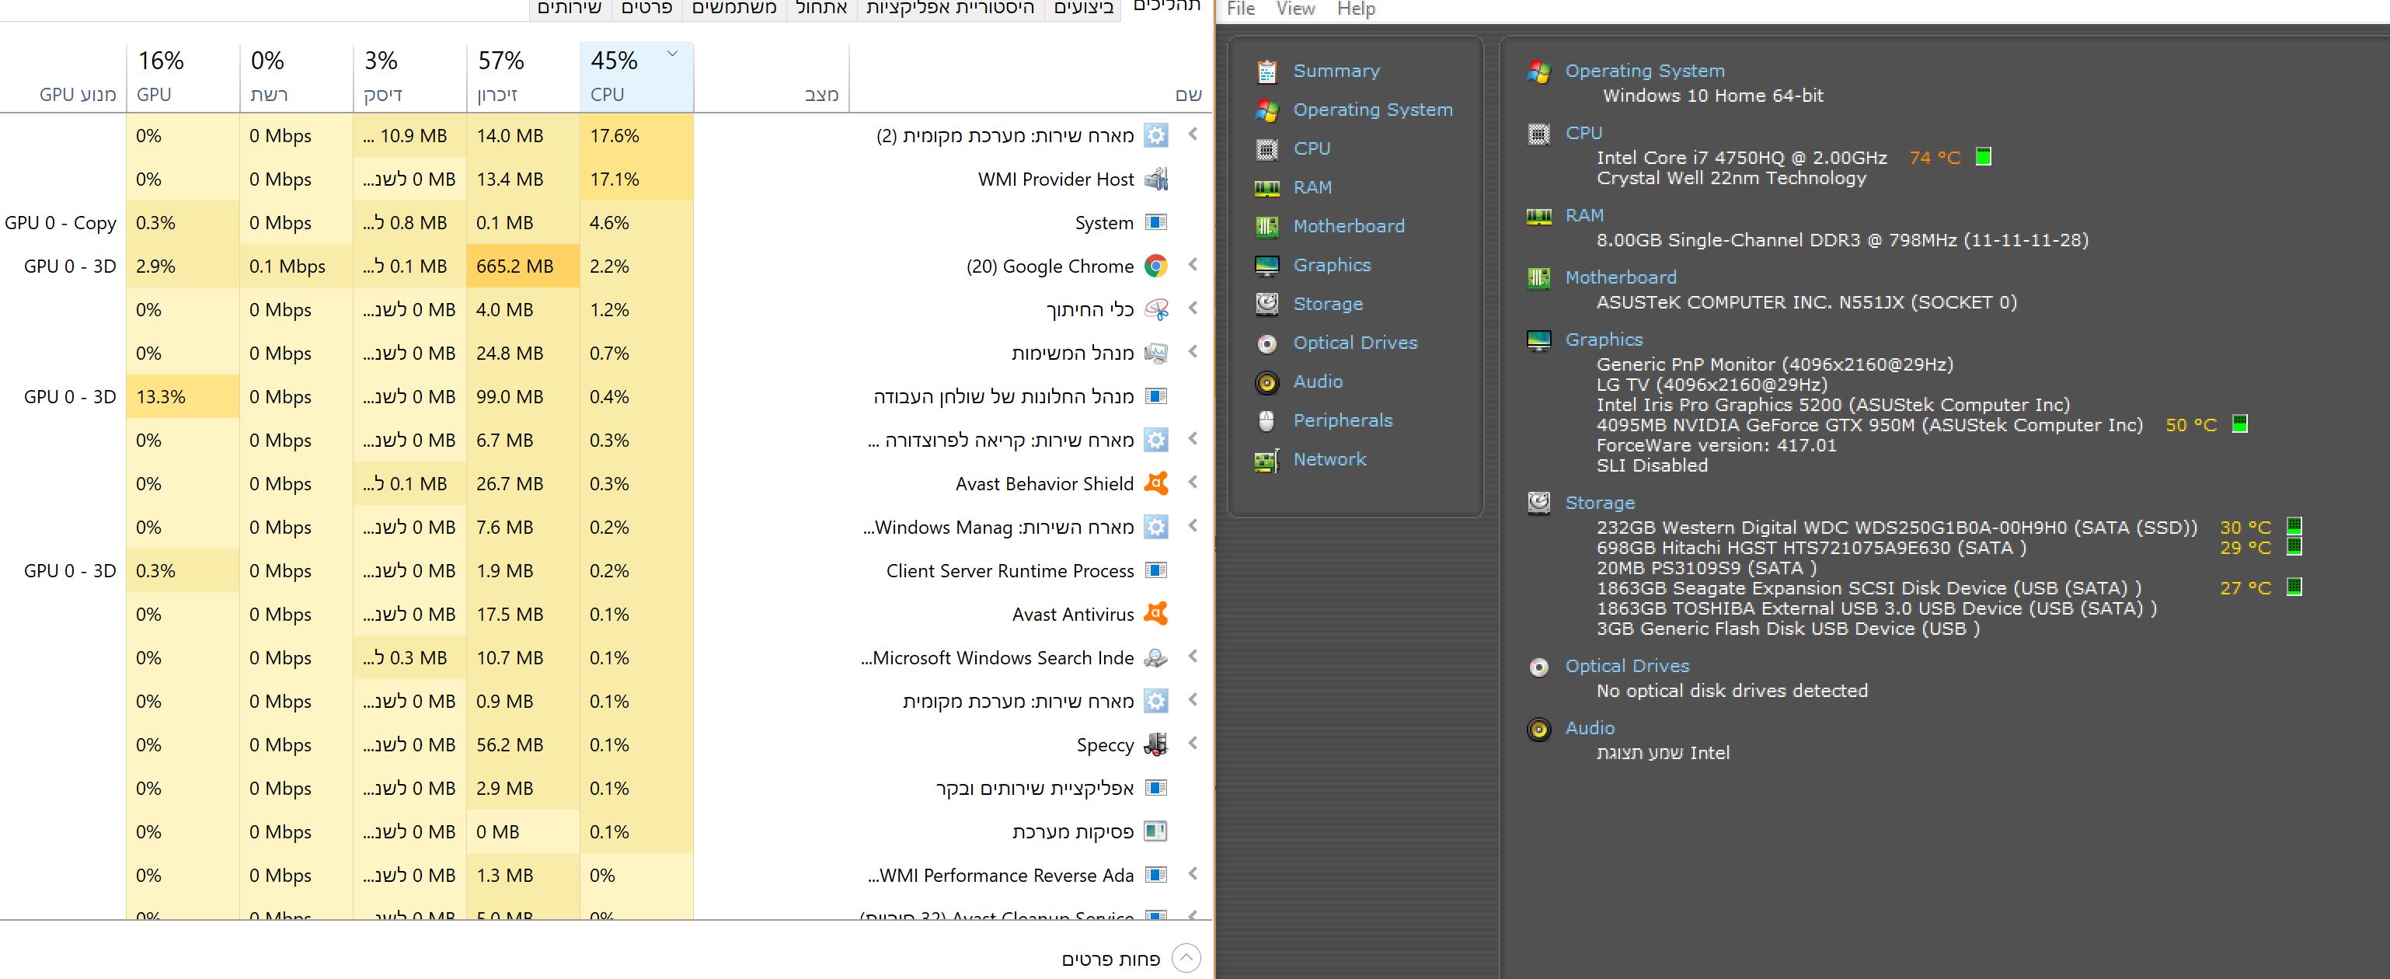Click the Motherboard icon in Speccy sidebar

tap(1266, 226)
